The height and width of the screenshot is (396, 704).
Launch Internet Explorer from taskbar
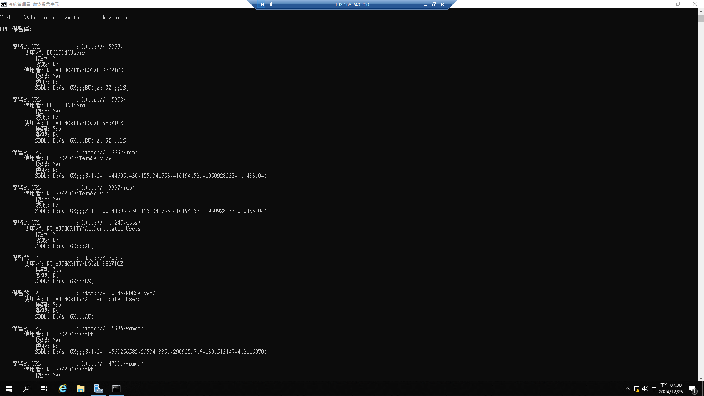[63, 389]
